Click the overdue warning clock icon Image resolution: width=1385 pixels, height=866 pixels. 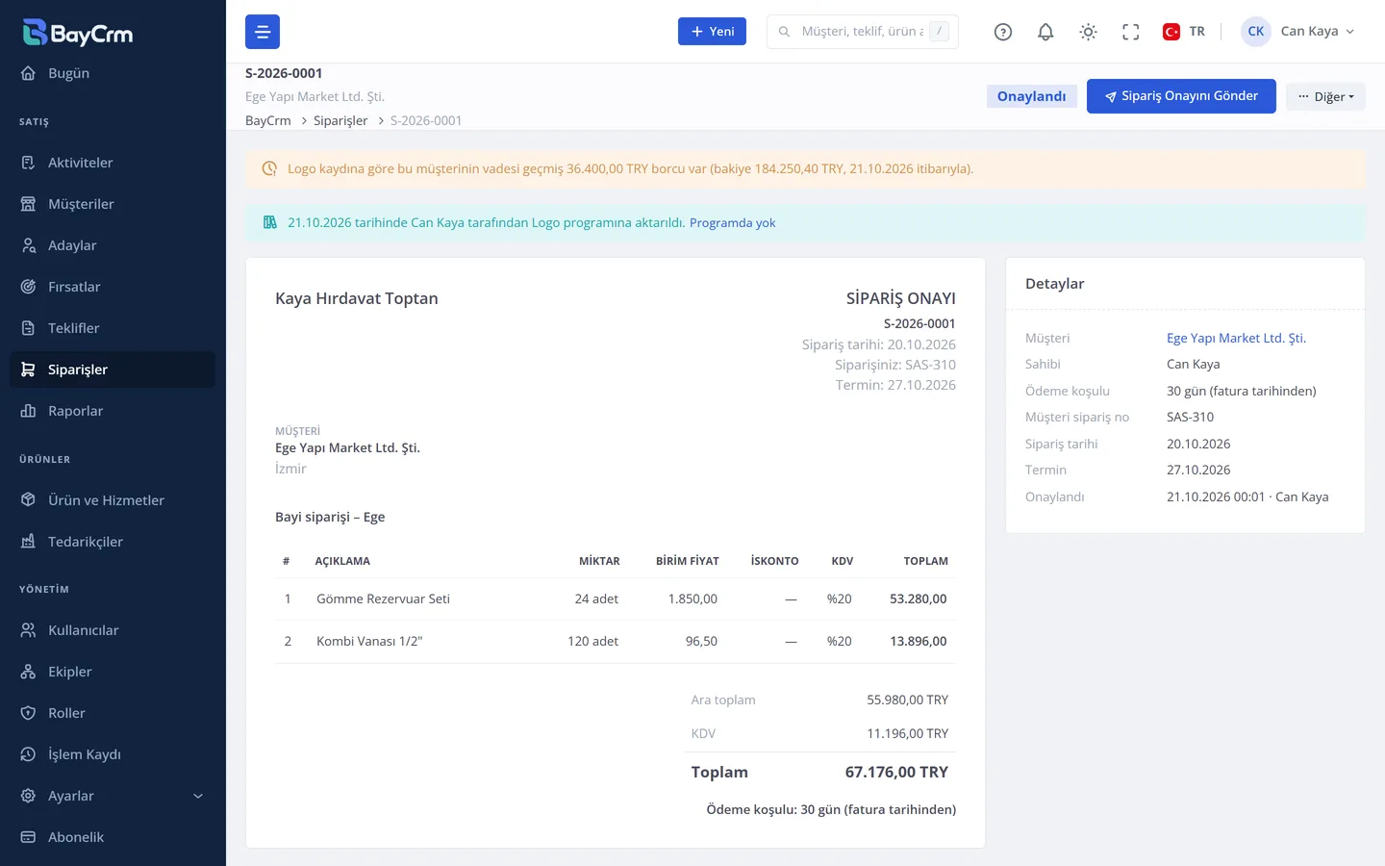pyautogui.click(x=269, y=168)
